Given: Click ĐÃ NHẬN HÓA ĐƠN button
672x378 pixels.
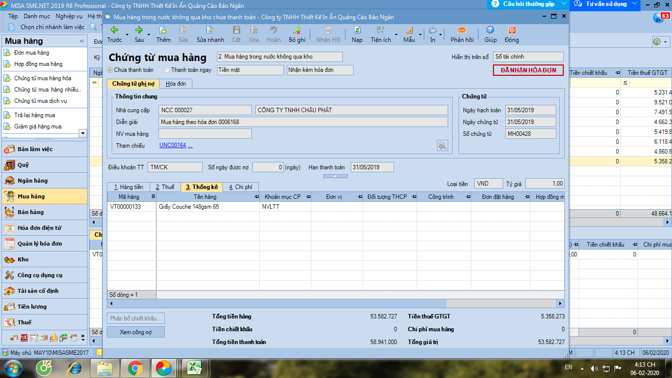Looking at the screenshot, I should 528,70.
